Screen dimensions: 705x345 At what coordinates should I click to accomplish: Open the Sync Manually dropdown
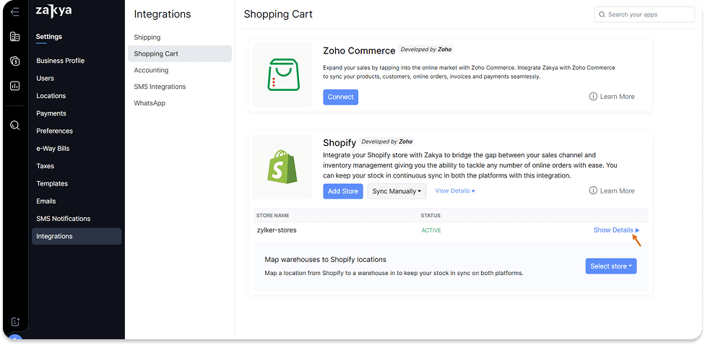pos(397,191)
